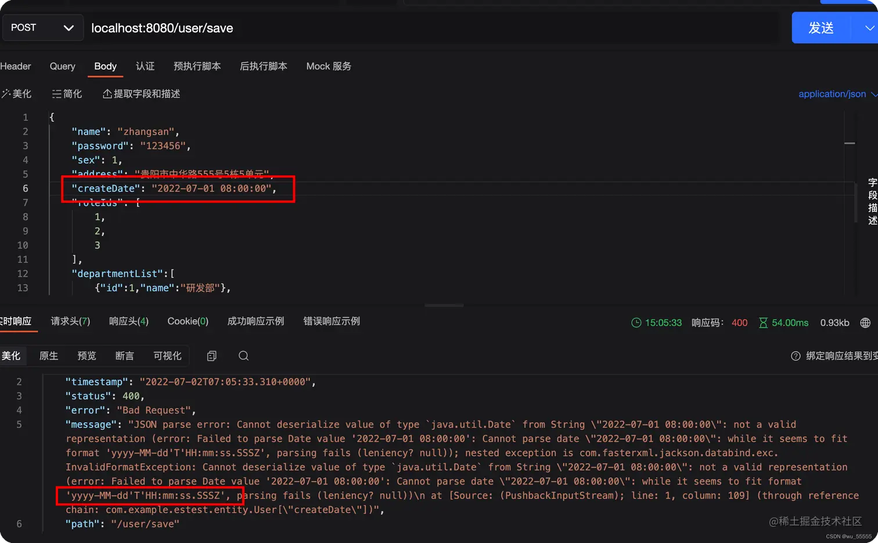Open the 断言 assertion view
The image size is (878, 543).
coord(124,356)
